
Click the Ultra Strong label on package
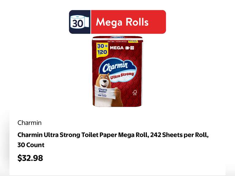point(122,76)
